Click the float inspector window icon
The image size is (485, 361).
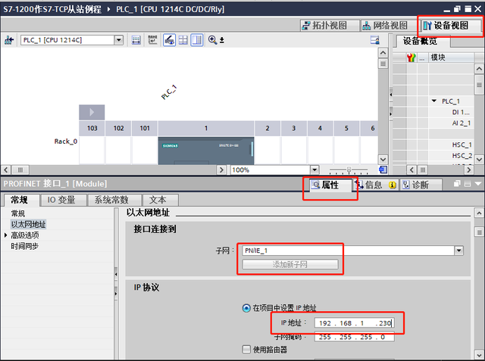point(457,184)
